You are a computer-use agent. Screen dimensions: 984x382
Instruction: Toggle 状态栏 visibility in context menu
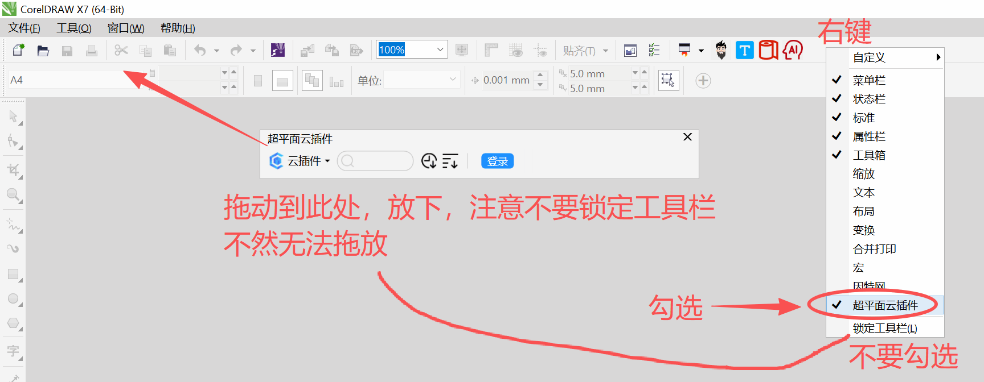pos(869,99)
